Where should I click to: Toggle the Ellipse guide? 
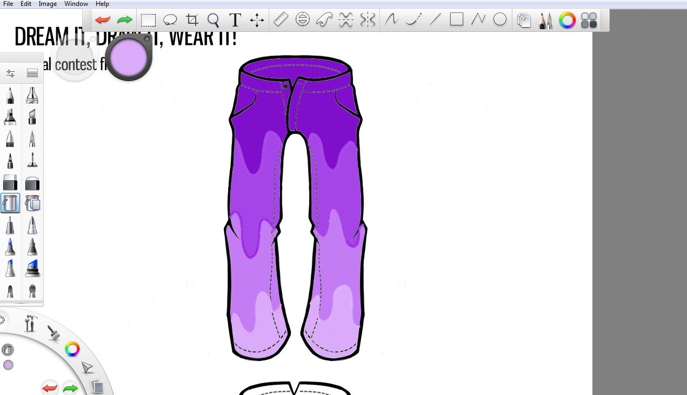point(303,21)
